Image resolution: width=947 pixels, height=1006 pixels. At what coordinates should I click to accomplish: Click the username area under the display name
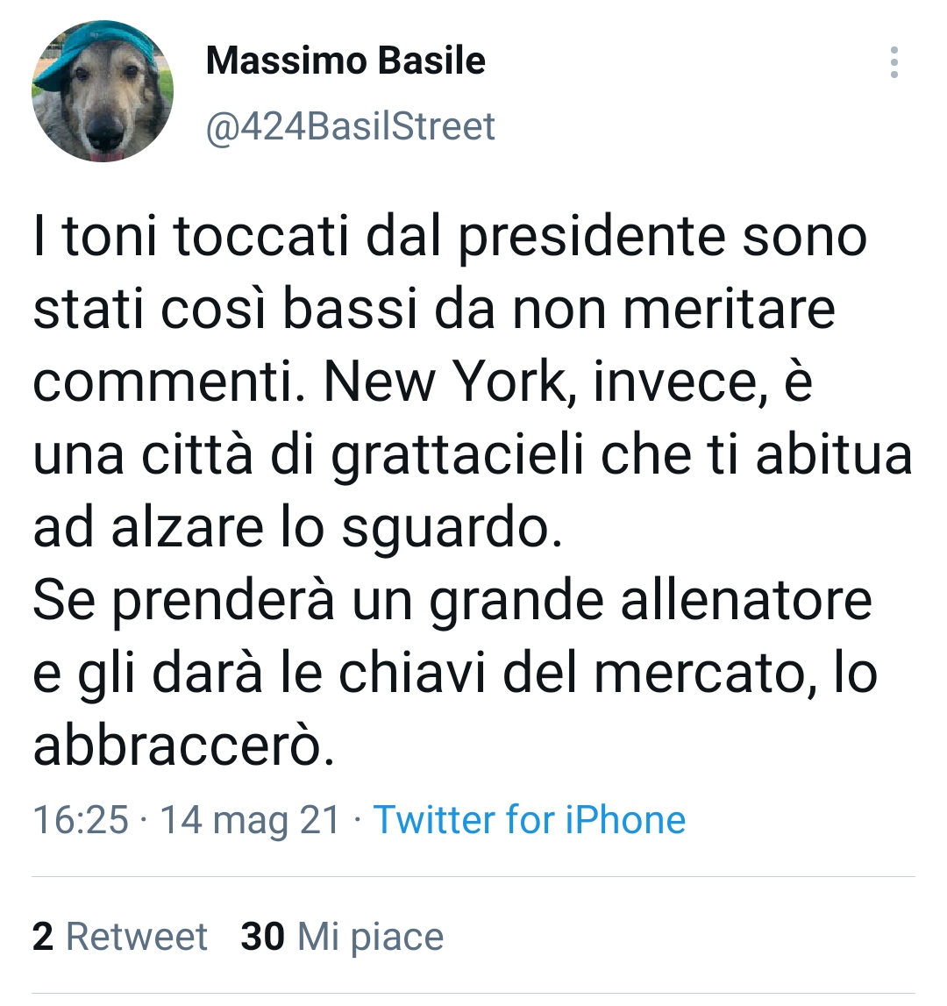point(350,125)
